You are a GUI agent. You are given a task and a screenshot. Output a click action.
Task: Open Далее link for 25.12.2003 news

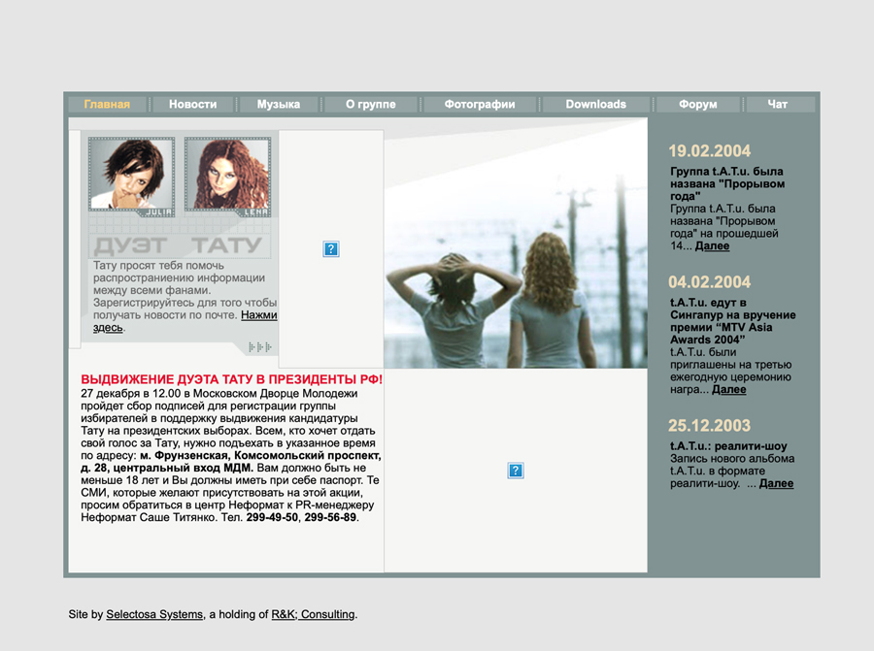776,483
